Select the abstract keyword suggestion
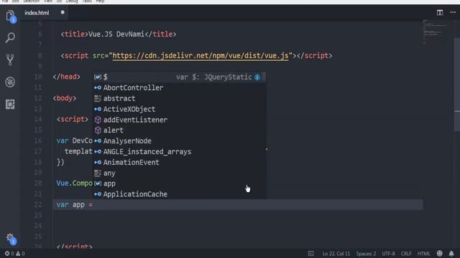 click(x=180, y=98)
